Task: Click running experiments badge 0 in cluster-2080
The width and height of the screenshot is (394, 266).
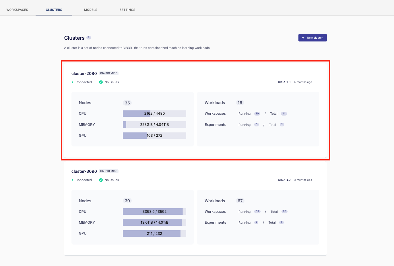Action: [x=257, y=125]
